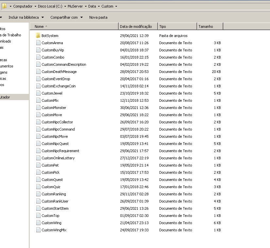270x248 pixels.
Task: Select the CustomPick file icon
Action: (x=38, y=172)
